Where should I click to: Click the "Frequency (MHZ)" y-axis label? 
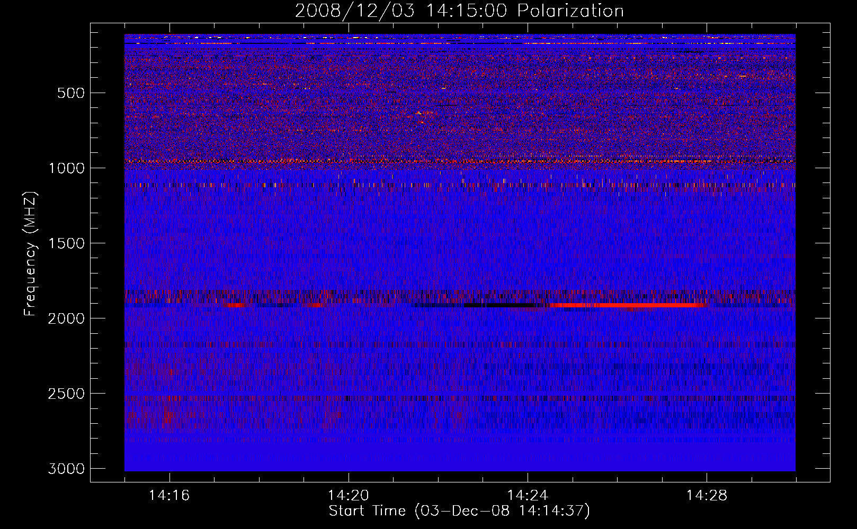[x=30, y=254]
